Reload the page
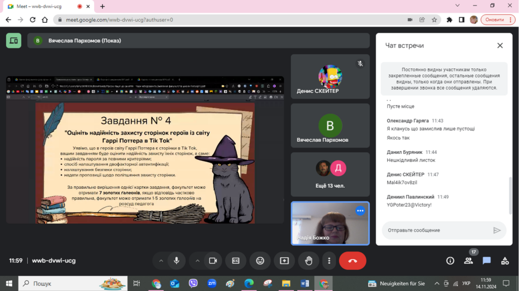Viewport: 519px width, 291px height. (32, 20)
